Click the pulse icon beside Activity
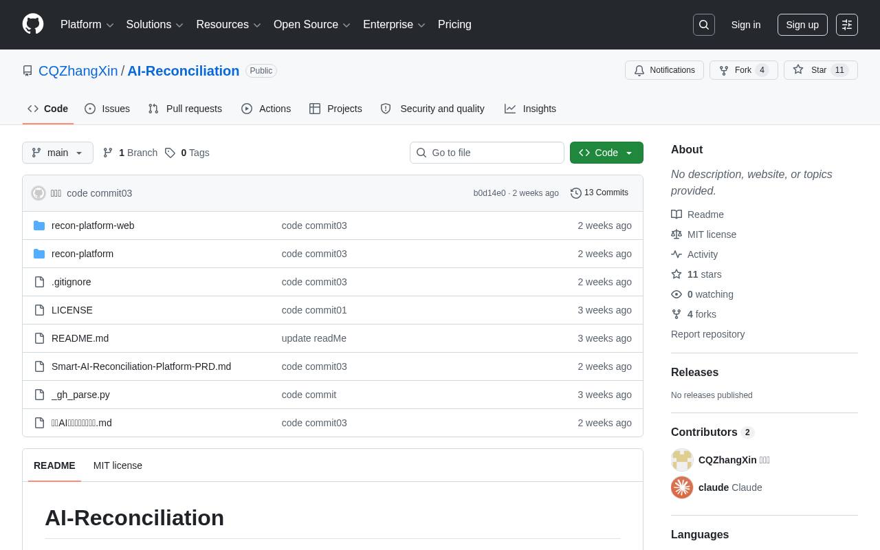 (x=676, y=254)
